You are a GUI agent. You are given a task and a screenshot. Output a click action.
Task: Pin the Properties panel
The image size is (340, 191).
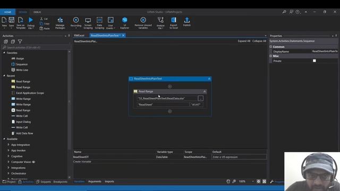(336, 36)
